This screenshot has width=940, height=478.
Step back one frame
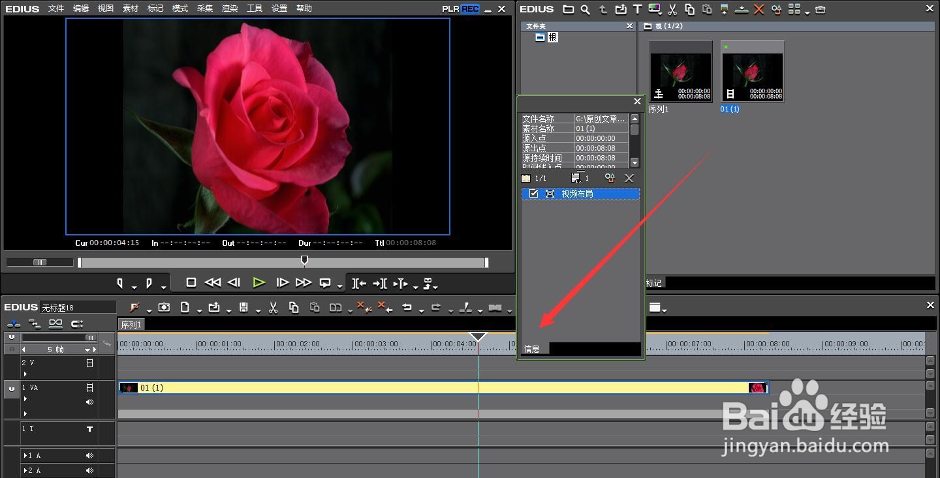234,282
